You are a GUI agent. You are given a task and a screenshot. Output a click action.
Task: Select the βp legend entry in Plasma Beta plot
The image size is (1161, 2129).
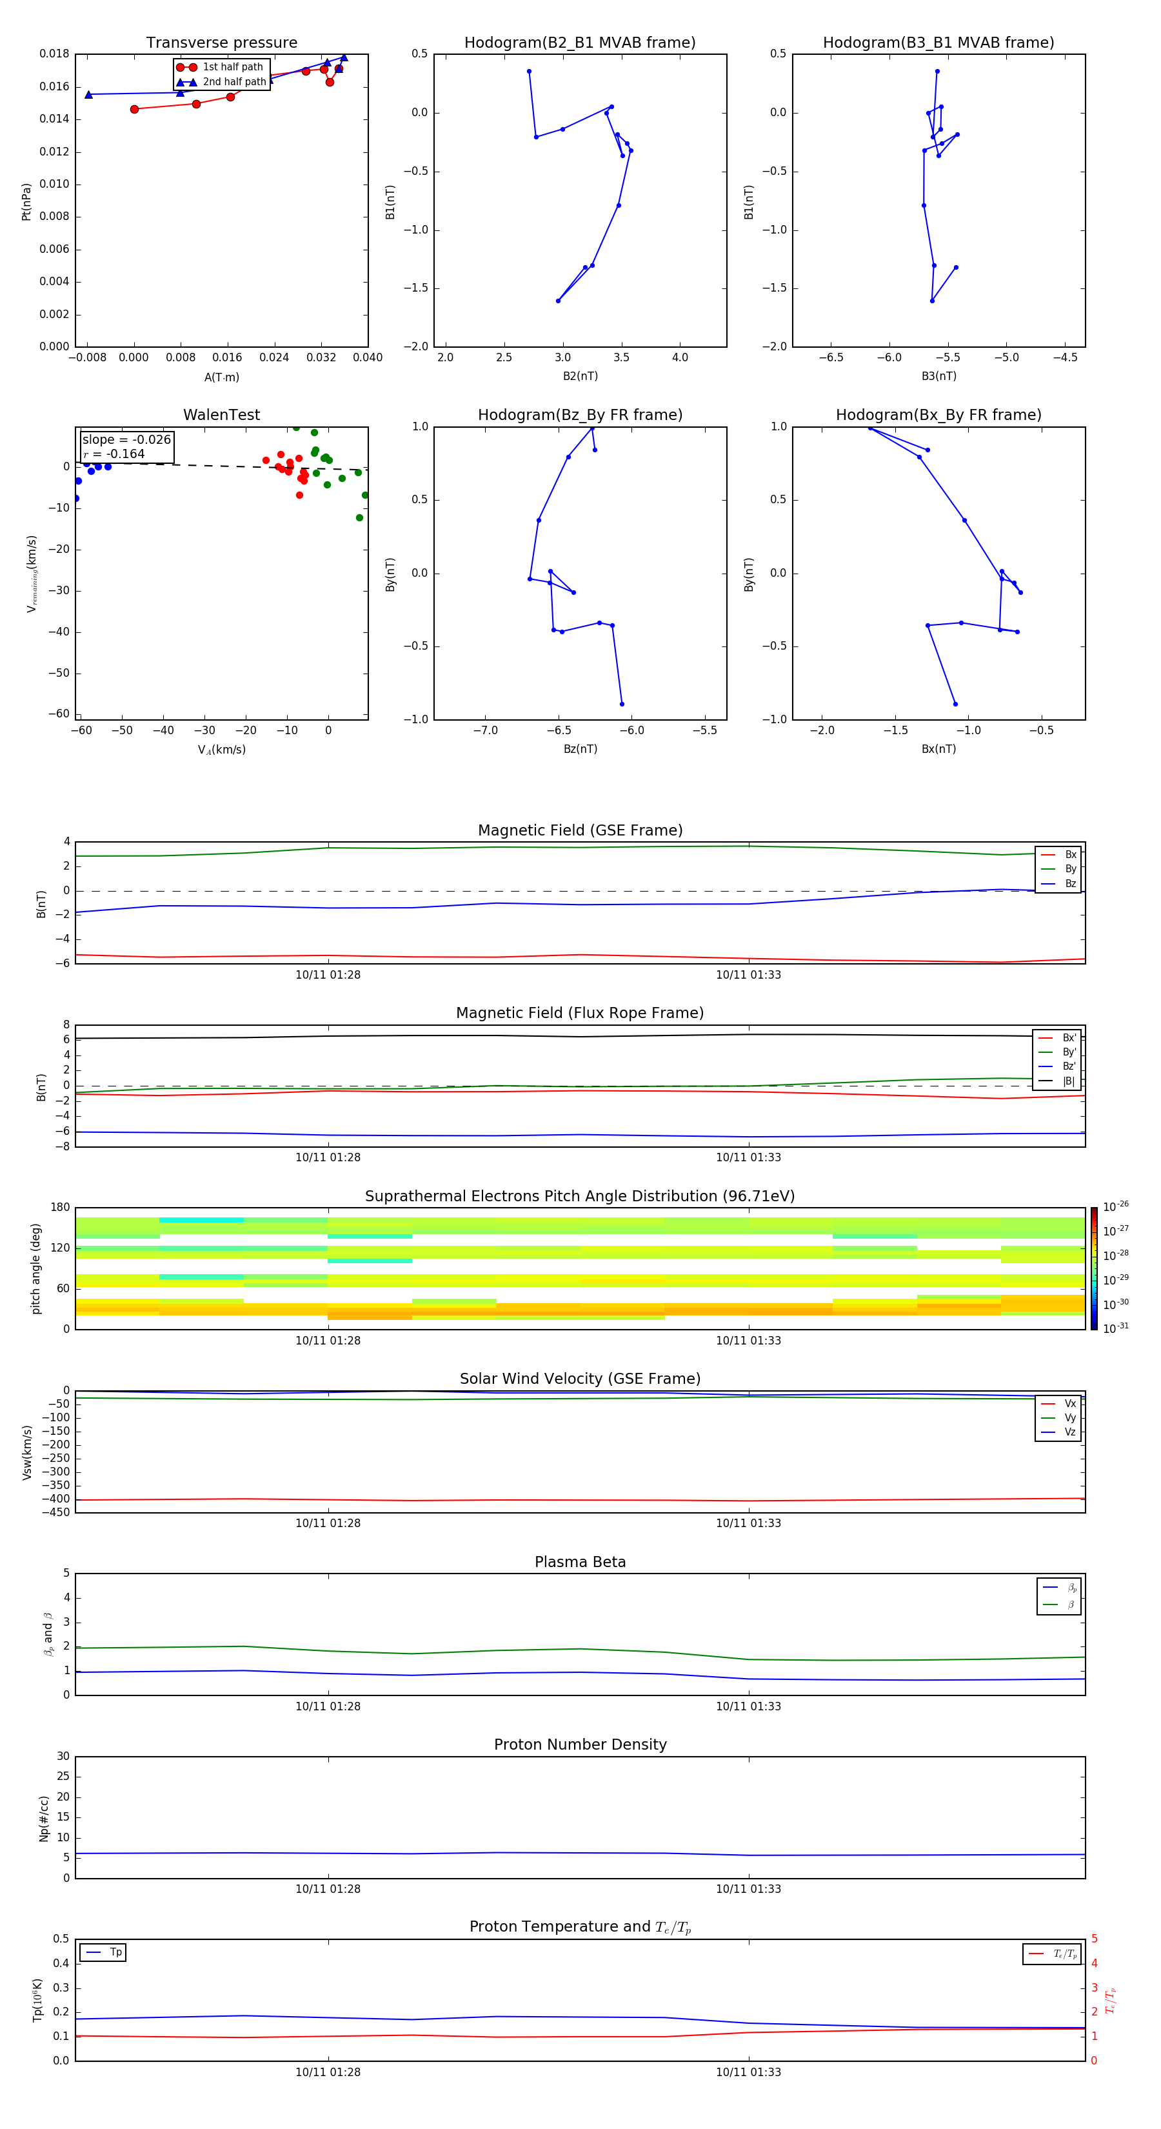[x=1059, y=1588]
